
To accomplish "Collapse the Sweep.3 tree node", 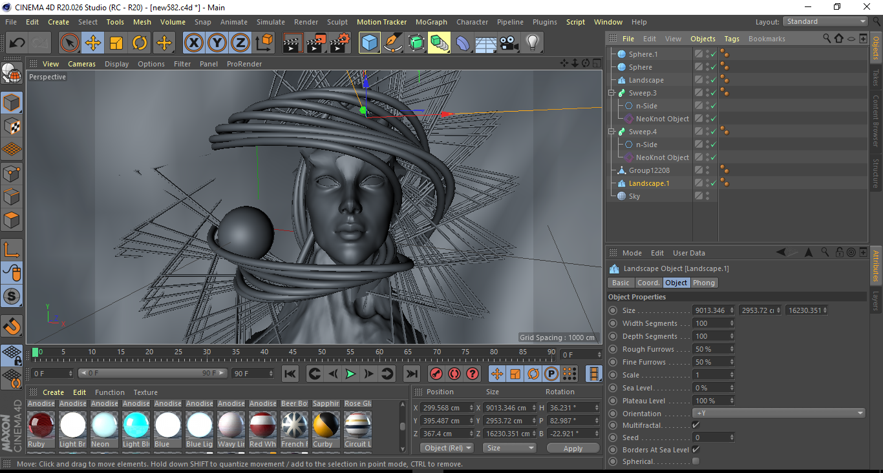I will pos(612,93).
